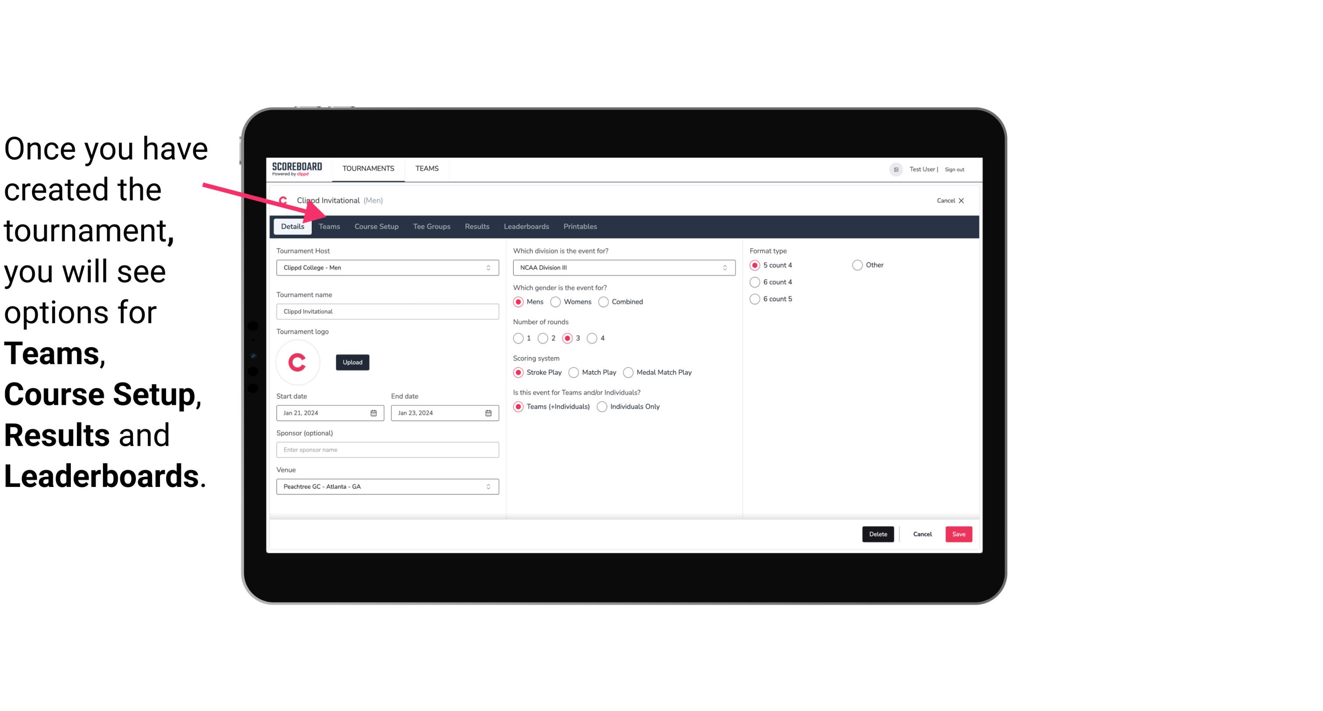1323x711 pixels.
Task: Switch to the Course Setup tab
Action: click(375, 226)
